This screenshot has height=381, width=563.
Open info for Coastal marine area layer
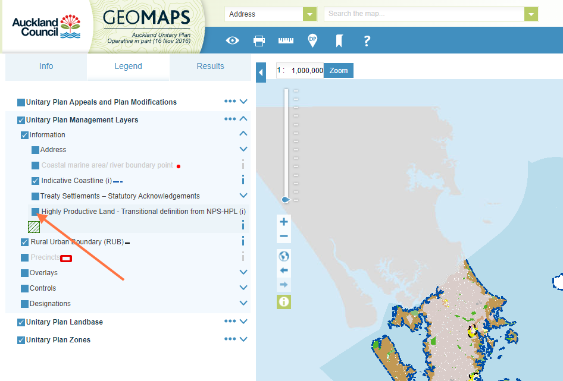click(243, 165)
